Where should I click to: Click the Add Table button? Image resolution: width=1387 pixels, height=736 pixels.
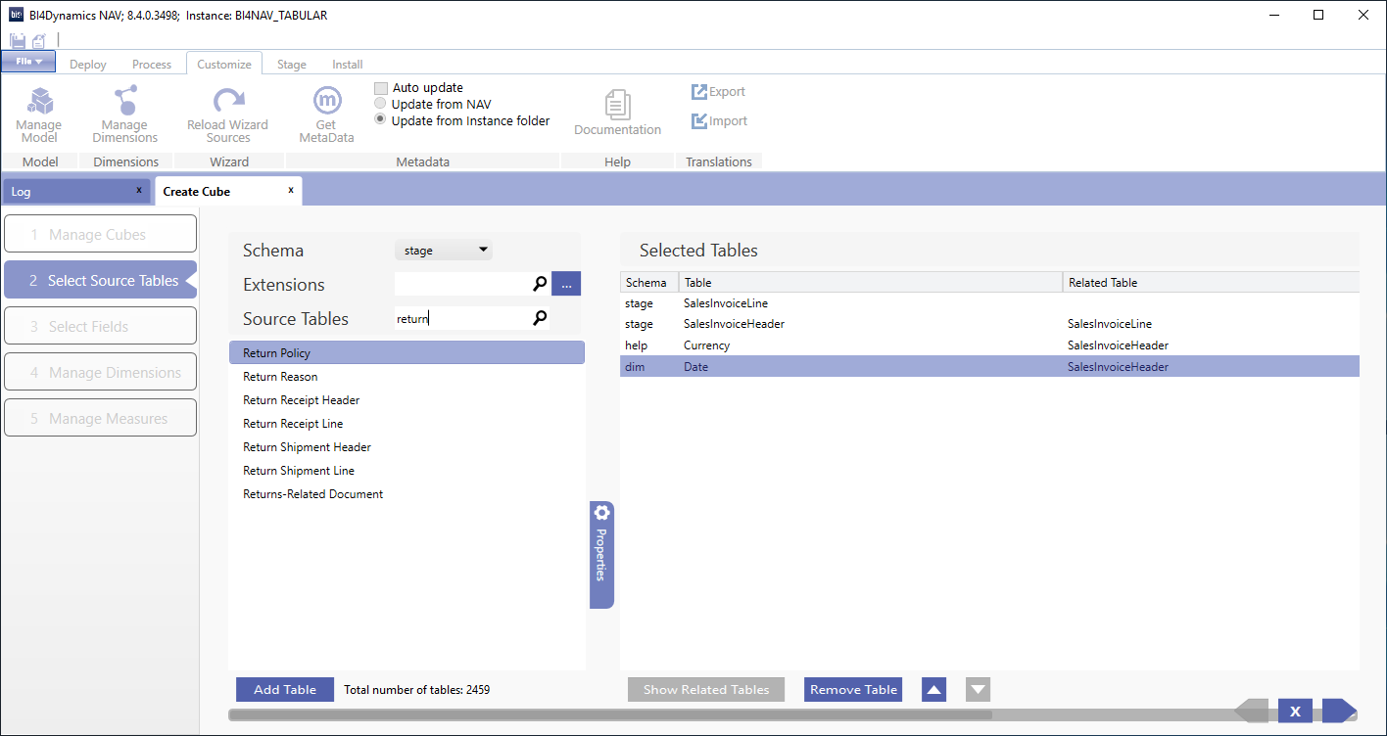point(285,690)
